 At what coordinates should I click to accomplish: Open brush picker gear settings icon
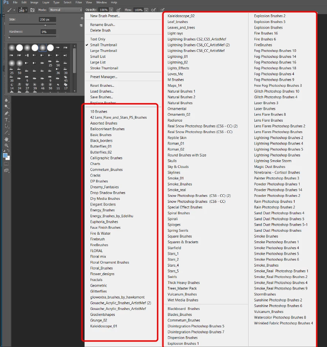pos(82,19)
